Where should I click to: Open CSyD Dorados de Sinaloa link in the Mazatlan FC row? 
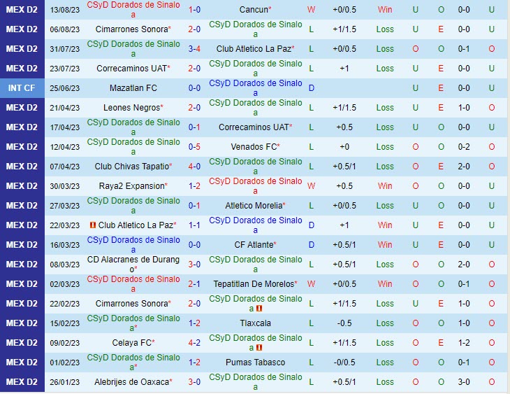[x=255, y=88]
